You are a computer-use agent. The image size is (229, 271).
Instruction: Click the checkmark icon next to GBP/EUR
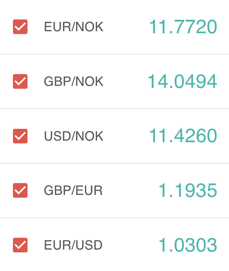[x=20, y=191]
